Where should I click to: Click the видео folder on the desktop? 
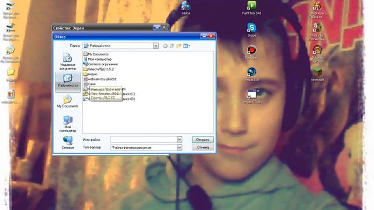coord(11,75)
